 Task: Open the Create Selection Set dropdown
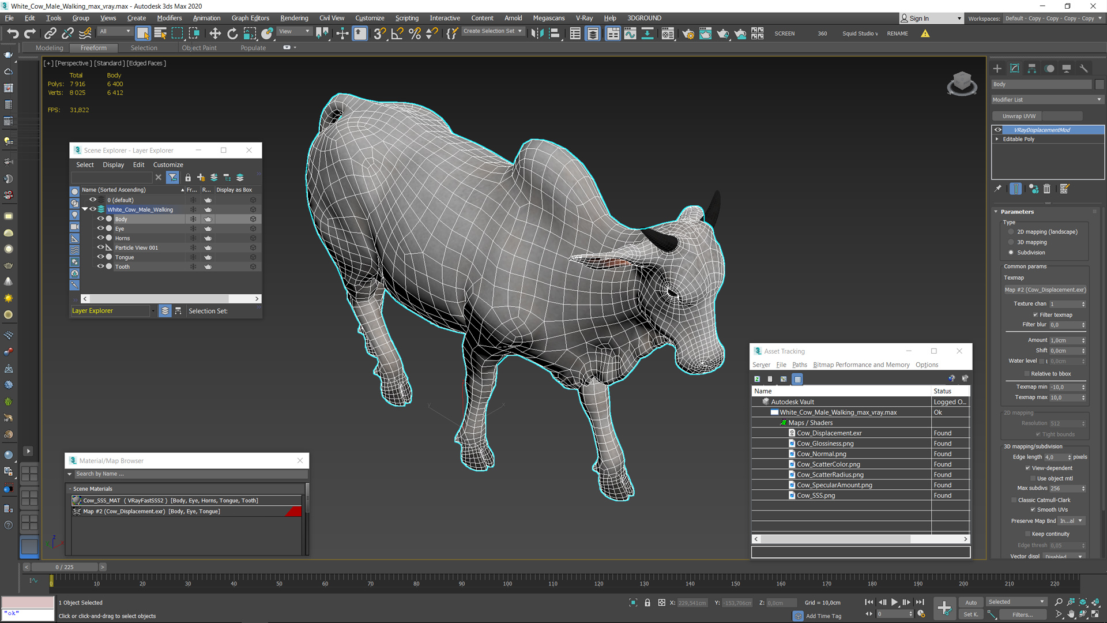coord(520,31)
